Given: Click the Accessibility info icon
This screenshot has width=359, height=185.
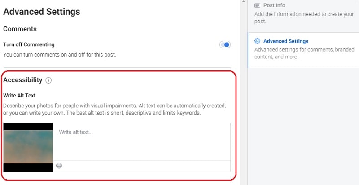Looking at the screenshot, I should pos(48,80).
